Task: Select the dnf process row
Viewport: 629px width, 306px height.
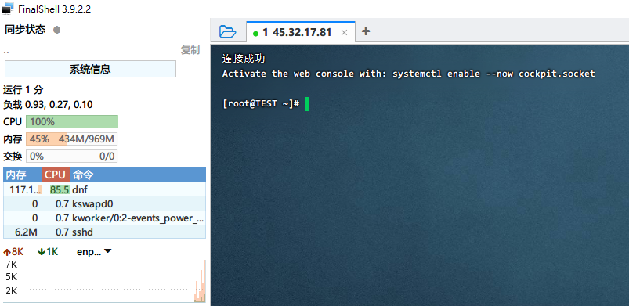Action: click(105, 189)
